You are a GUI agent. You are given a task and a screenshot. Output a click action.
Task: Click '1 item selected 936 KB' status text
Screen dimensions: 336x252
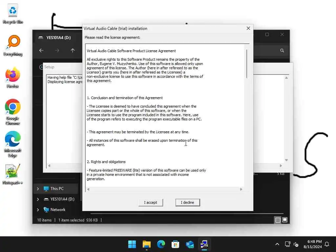(78, 220)
